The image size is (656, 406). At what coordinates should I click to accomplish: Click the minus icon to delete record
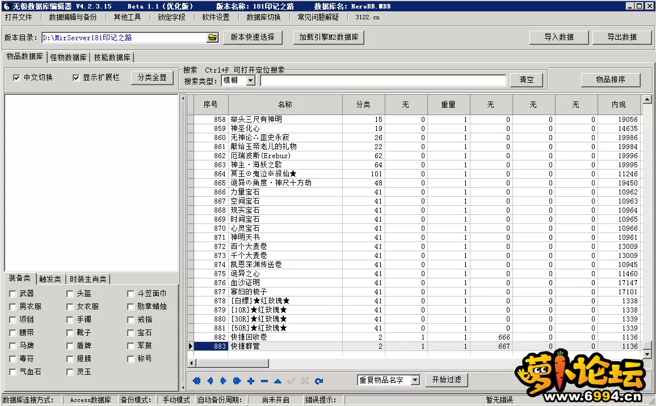point(264,381)
